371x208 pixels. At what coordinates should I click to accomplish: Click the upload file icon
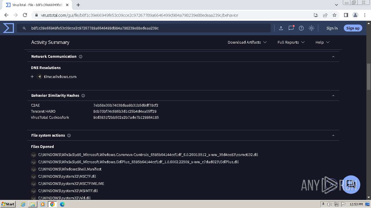click(281, 28)
